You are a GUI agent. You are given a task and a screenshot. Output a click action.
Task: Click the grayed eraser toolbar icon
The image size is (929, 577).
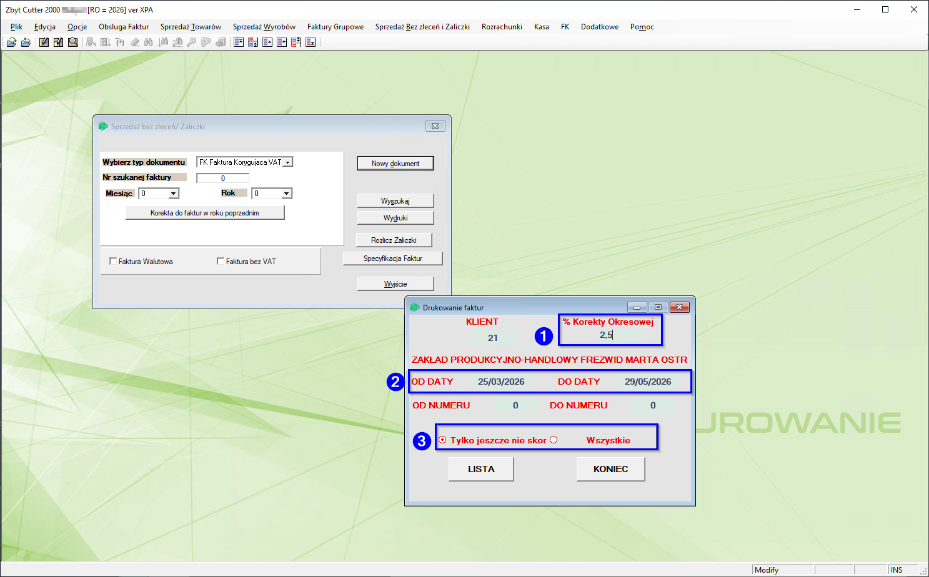pyautogui.click(x=134, y=42)
